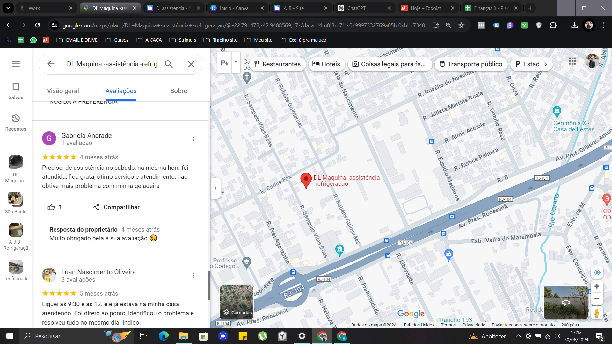612x344 pixels.
Task: Open more options for Luan Nascimento Oliveira review
Action: click(193, 276)
